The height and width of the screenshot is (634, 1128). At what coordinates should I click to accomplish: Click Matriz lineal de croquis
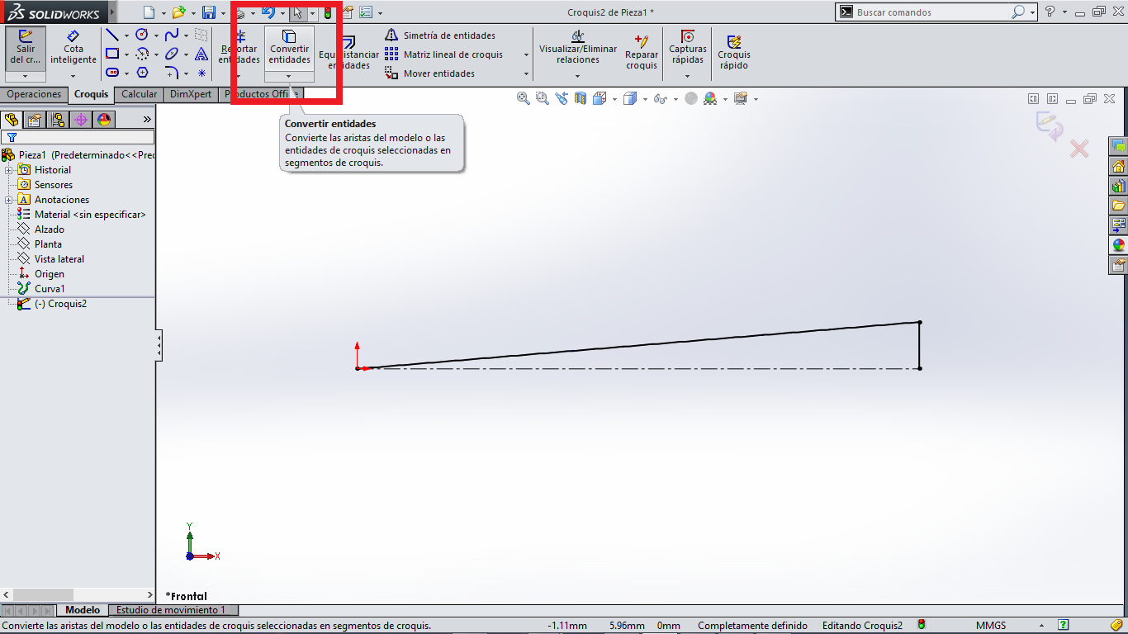pos(444,54)
